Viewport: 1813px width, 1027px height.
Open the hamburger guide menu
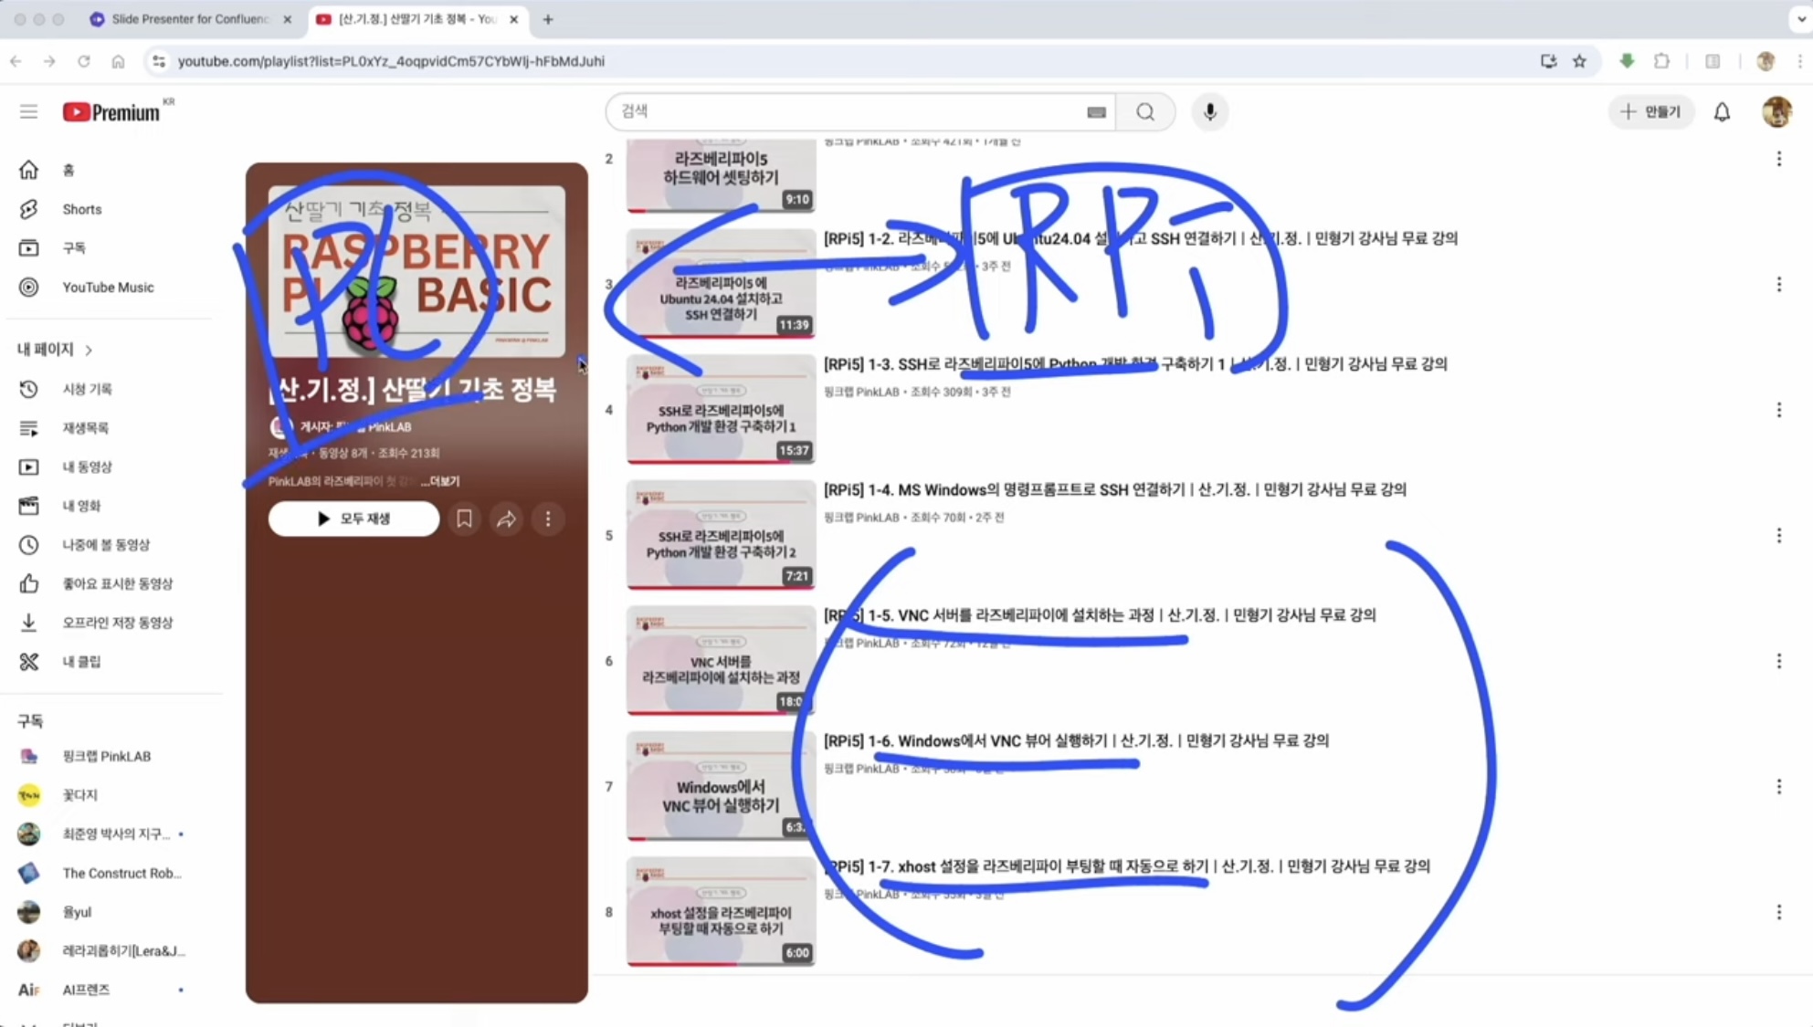pyautogui.click(x=28, y=111)
